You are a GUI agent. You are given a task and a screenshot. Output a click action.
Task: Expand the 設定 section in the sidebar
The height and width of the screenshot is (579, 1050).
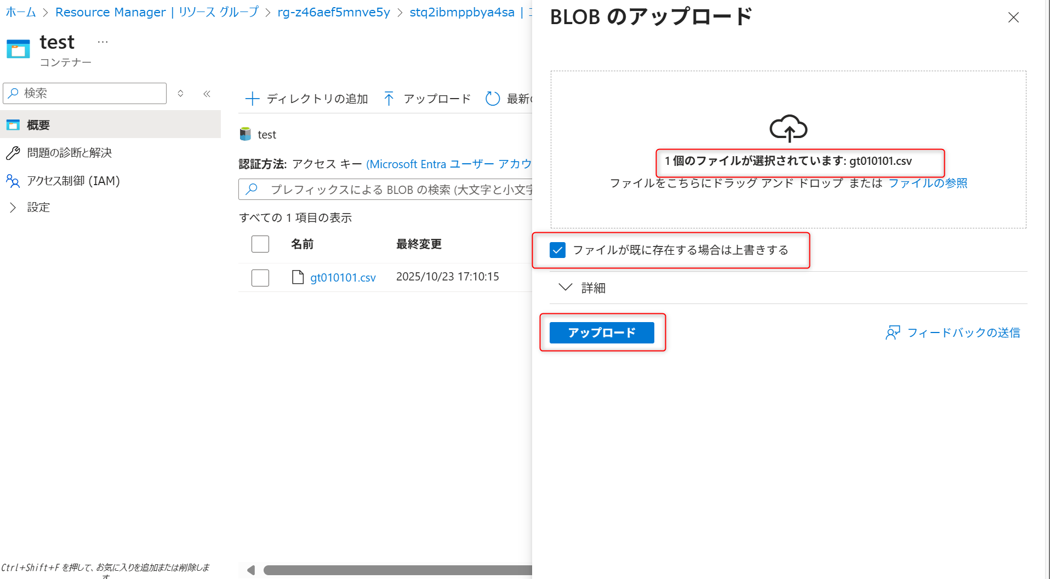13,207
